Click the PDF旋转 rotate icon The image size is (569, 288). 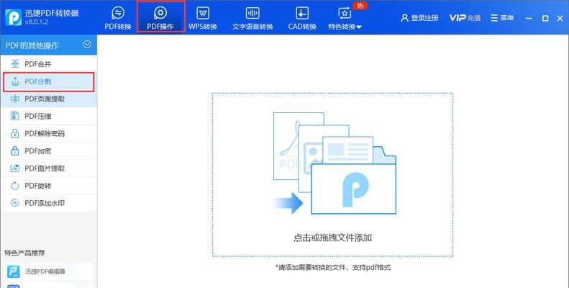point(15,186)
